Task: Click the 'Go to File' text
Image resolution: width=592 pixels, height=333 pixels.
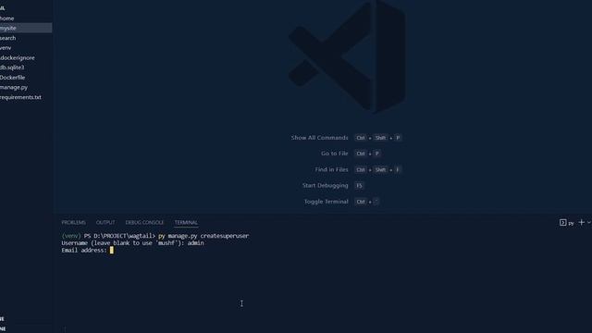Action: 335,154
